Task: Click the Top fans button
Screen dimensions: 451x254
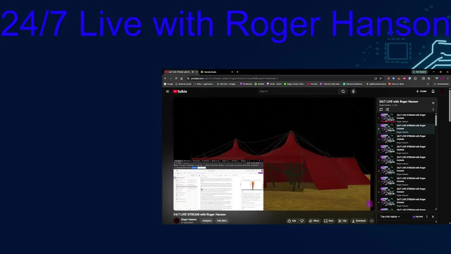Action: (x=418, y=217)
